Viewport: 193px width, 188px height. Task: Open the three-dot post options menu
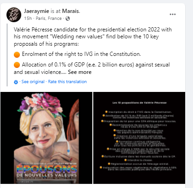pyautogui.click(x=173, y=14)
